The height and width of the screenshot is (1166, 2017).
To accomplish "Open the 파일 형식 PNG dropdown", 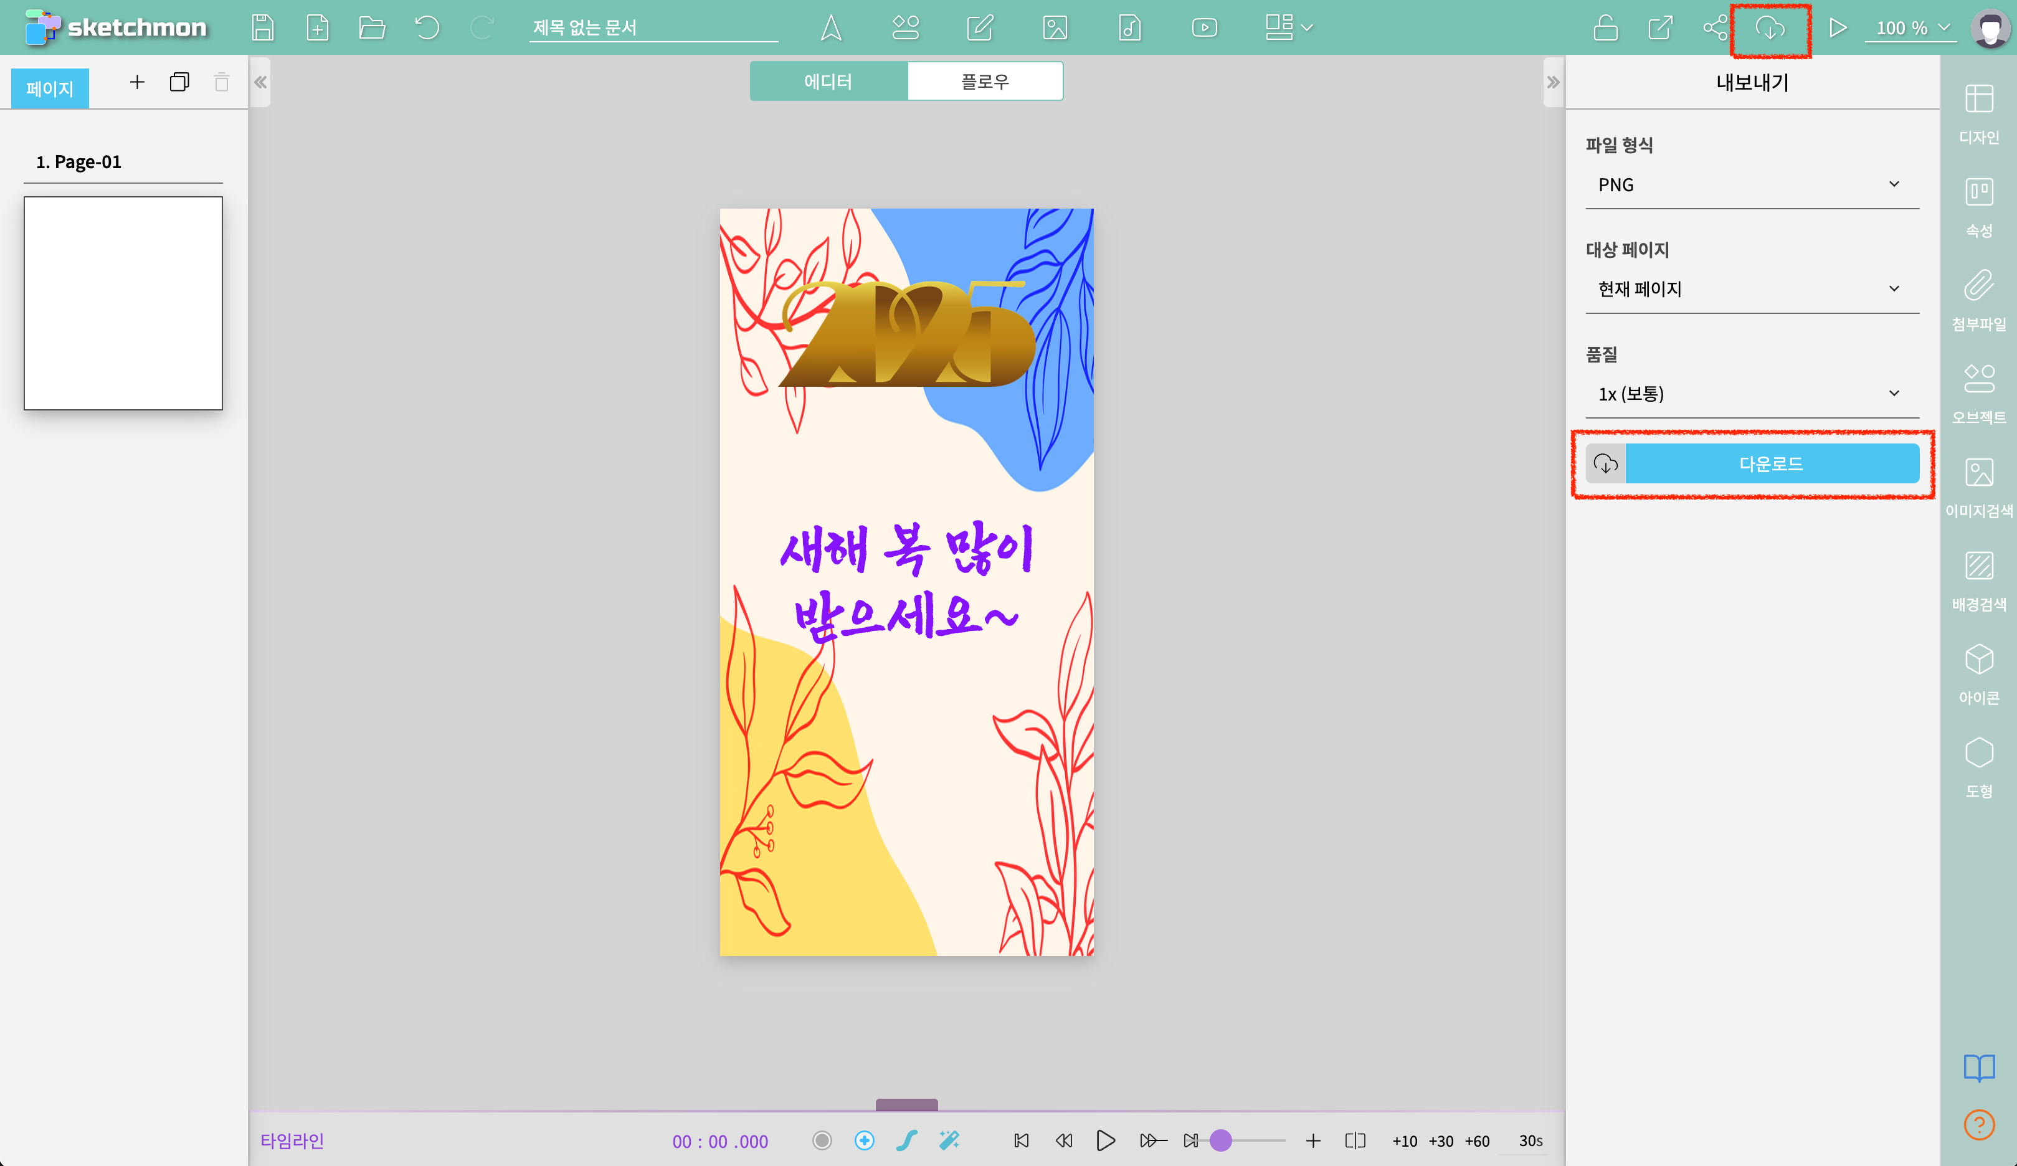I will pyautogui.click(x=1751, y=185).
